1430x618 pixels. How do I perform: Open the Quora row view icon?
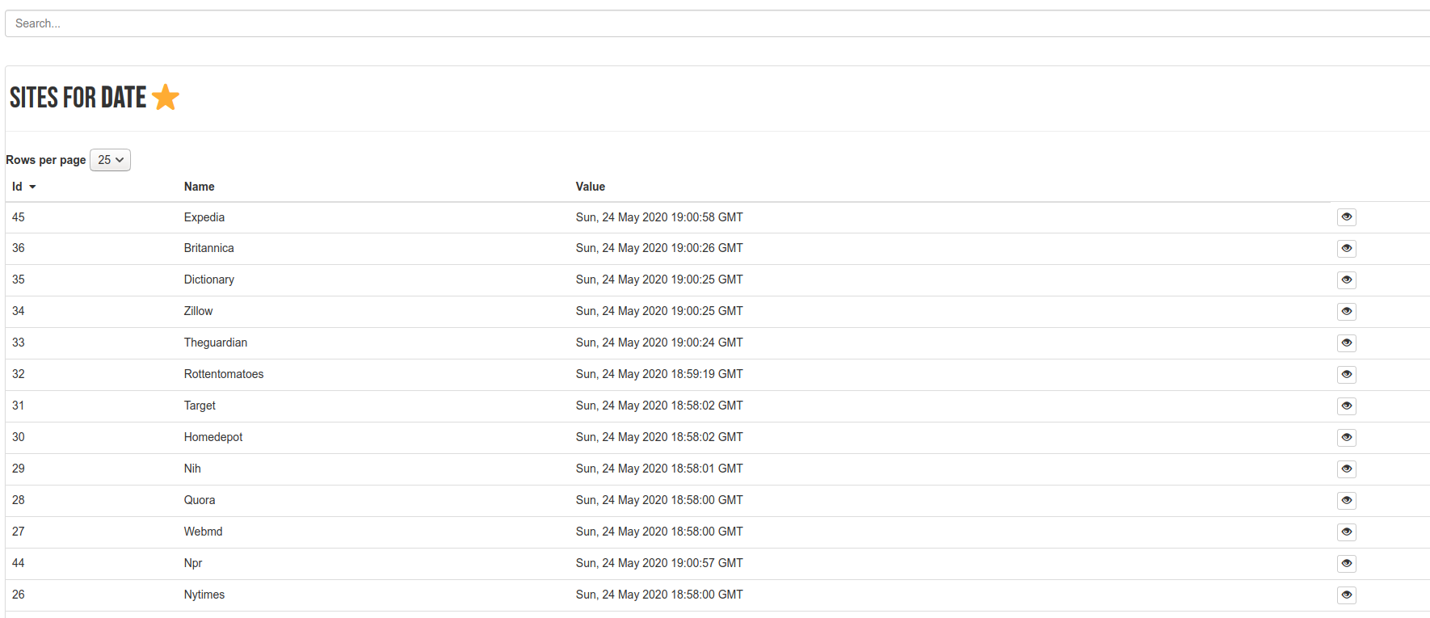coord(1346,501)
